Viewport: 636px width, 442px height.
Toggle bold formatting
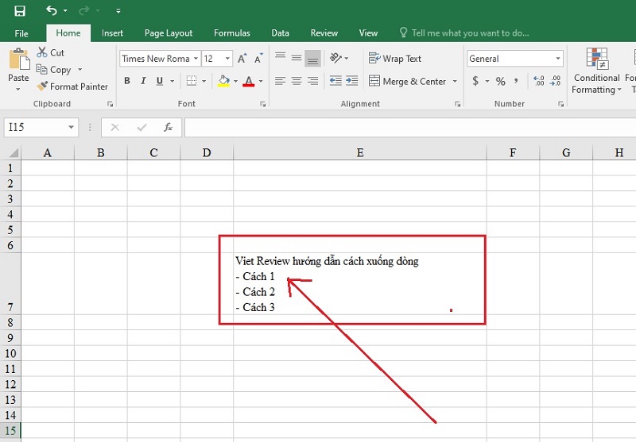[127, 81]
